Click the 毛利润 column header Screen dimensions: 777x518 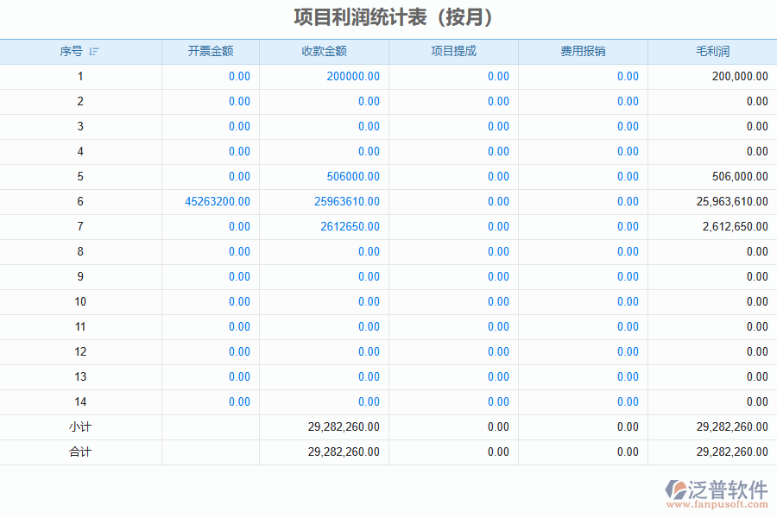[x=712, y=51]
